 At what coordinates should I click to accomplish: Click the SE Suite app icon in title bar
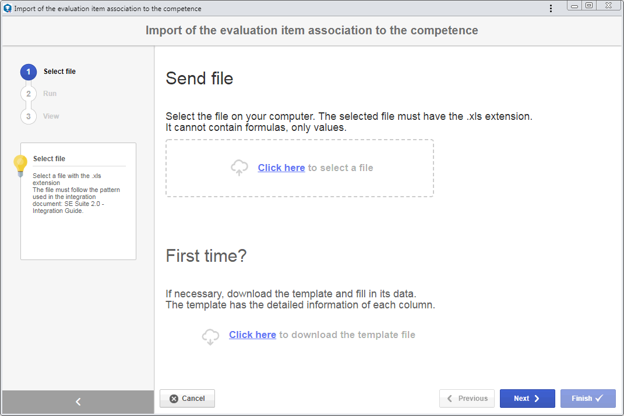click(x=7, y=8)
